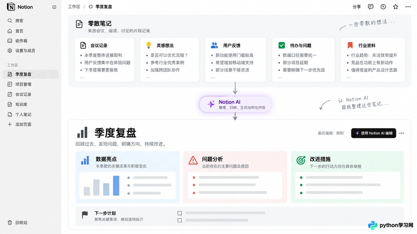Check the first checkbox in 下一步计划
The image size is (417, 234).
(180, 213)
